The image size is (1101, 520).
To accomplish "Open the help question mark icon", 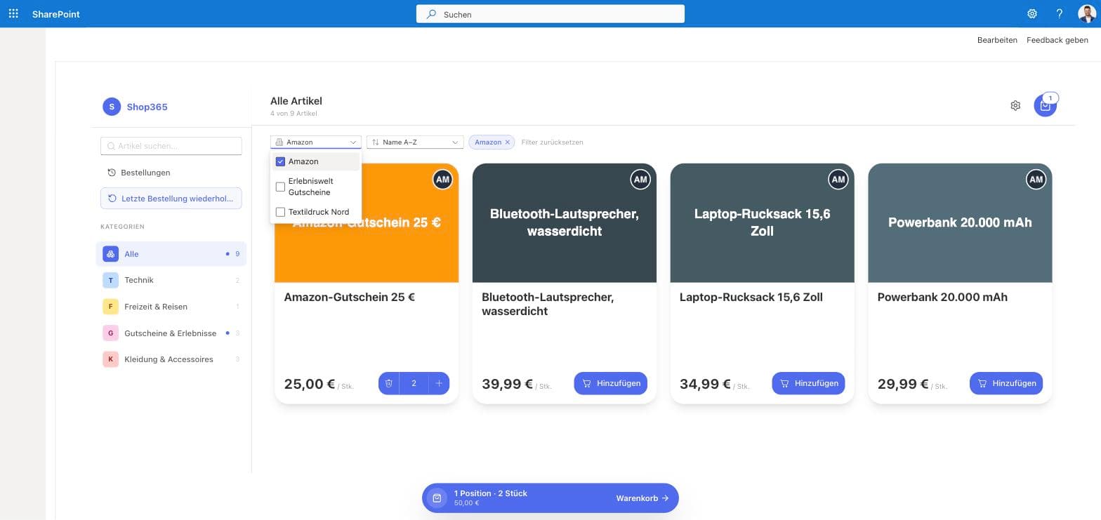I will pos(1060,13).
